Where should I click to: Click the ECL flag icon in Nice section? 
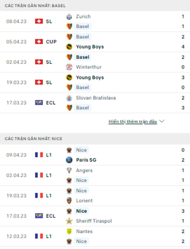pos(39,216)
